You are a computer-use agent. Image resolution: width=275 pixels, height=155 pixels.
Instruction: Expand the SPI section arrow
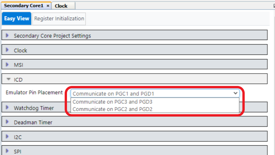click(7, 151)
